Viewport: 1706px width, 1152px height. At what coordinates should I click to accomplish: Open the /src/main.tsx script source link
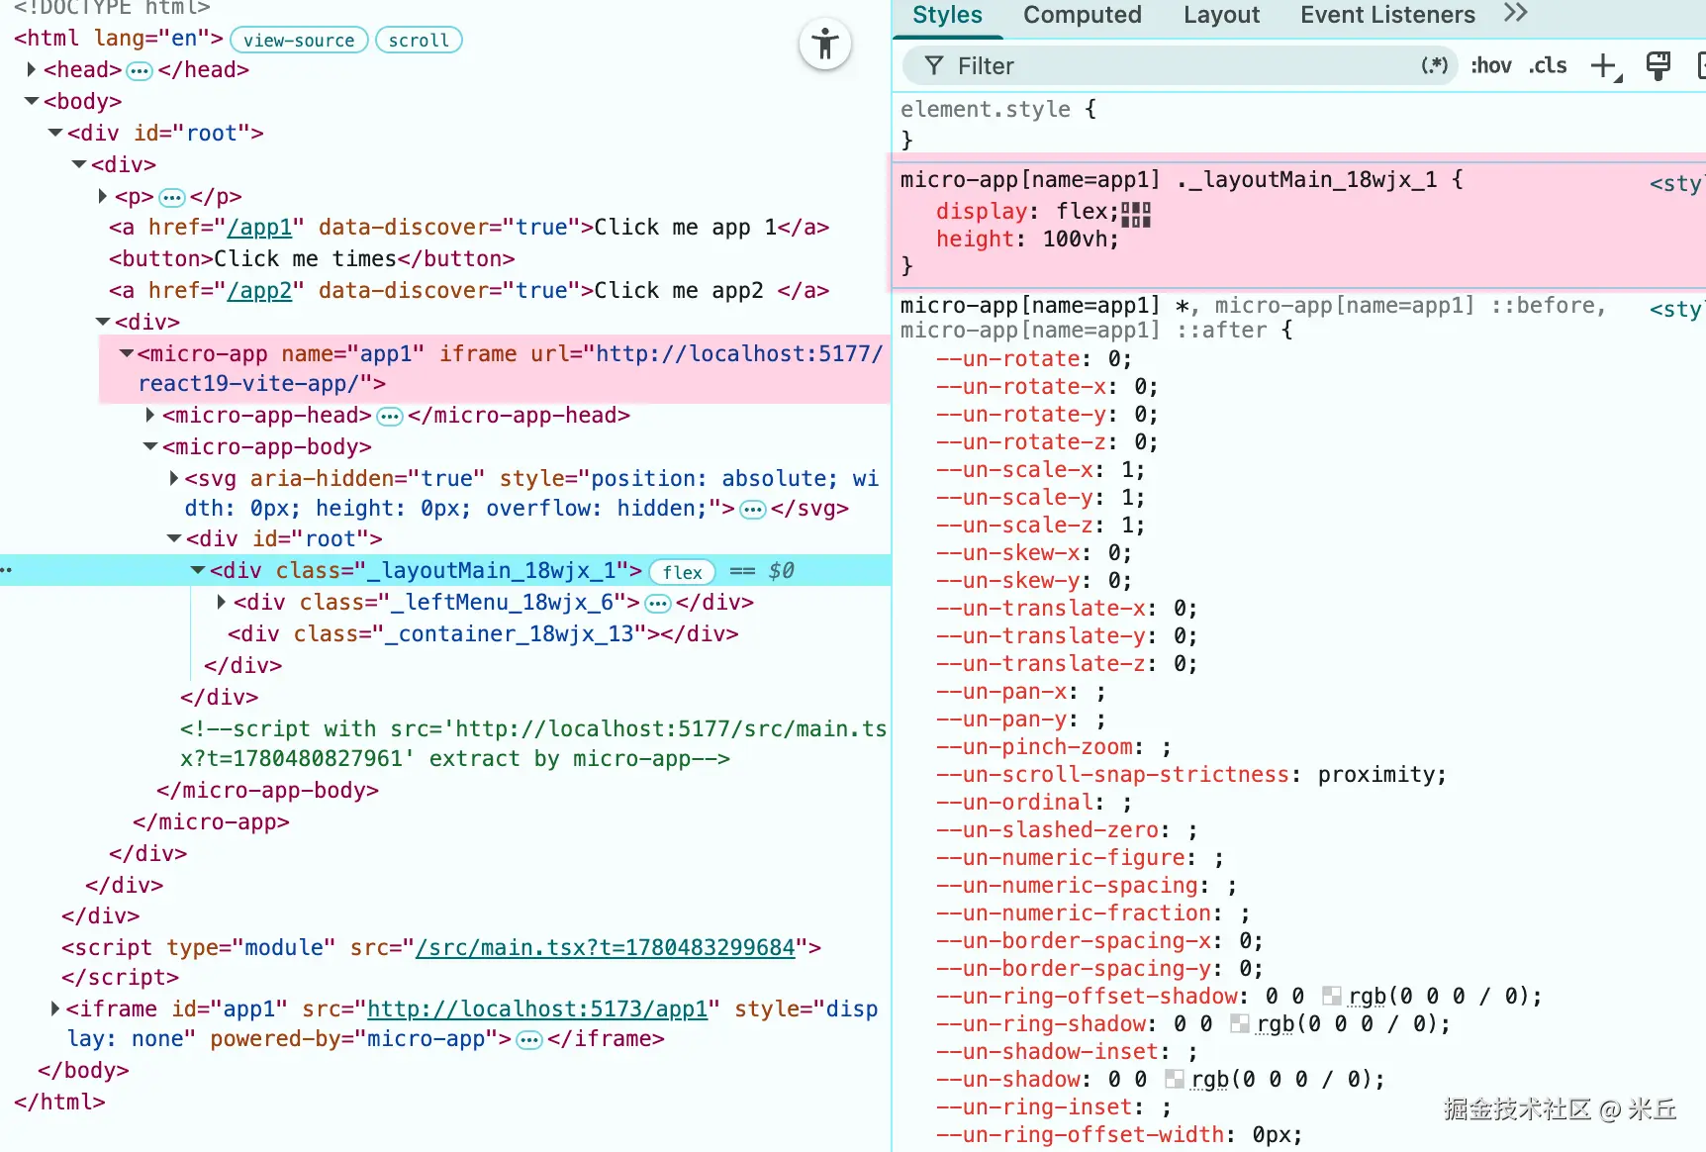click(x=605, y=948)
